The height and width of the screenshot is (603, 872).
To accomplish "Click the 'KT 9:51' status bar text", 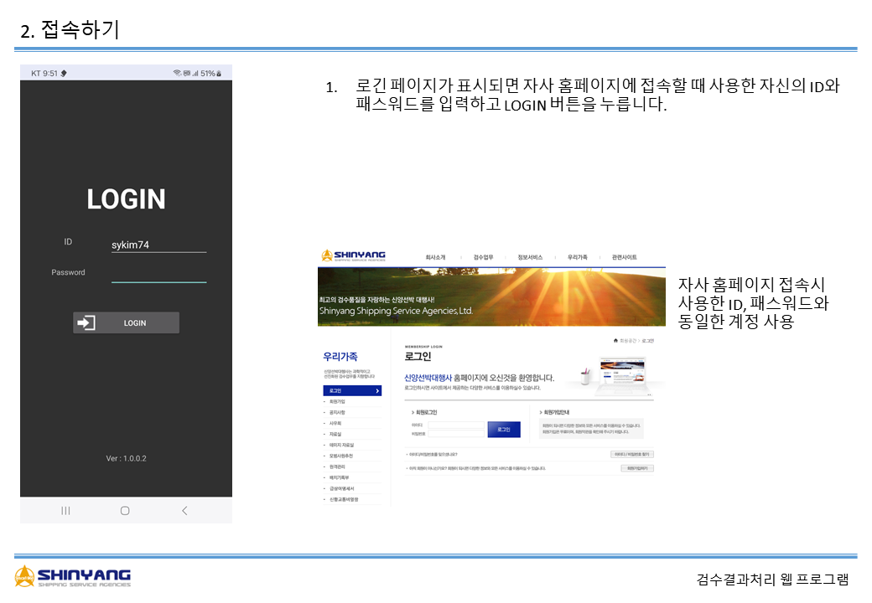I will 44,74.
